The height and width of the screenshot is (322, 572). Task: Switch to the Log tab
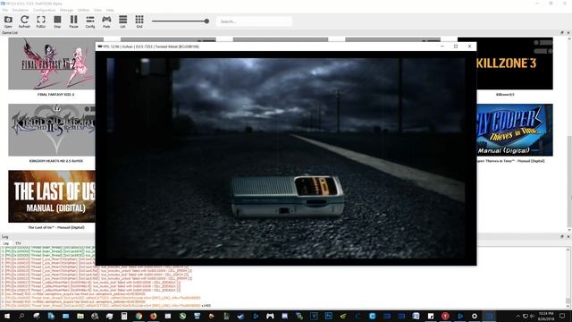click(6, 243)
